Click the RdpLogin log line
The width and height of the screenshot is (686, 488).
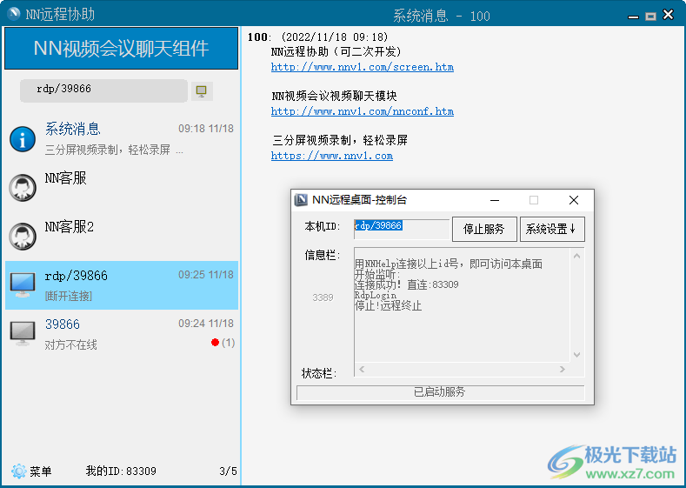coord(376,296)
